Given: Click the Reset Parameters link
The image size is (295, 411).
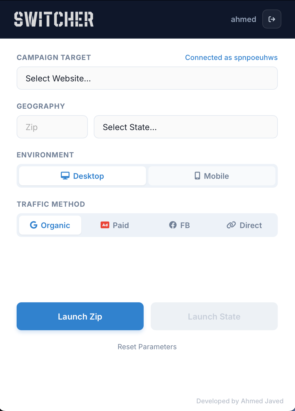Looking at the screenshot, I should [147, 347].
